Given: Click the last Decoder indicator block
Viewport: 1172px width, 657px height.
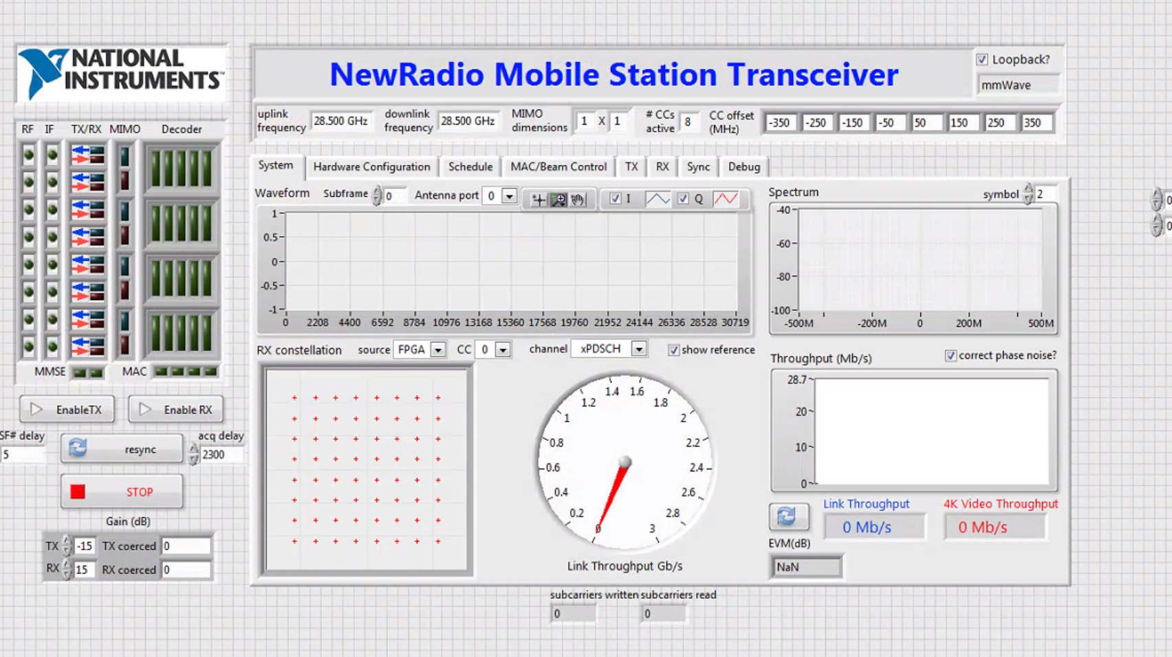Looking at the screenshot, I should [x=181, y=333].
